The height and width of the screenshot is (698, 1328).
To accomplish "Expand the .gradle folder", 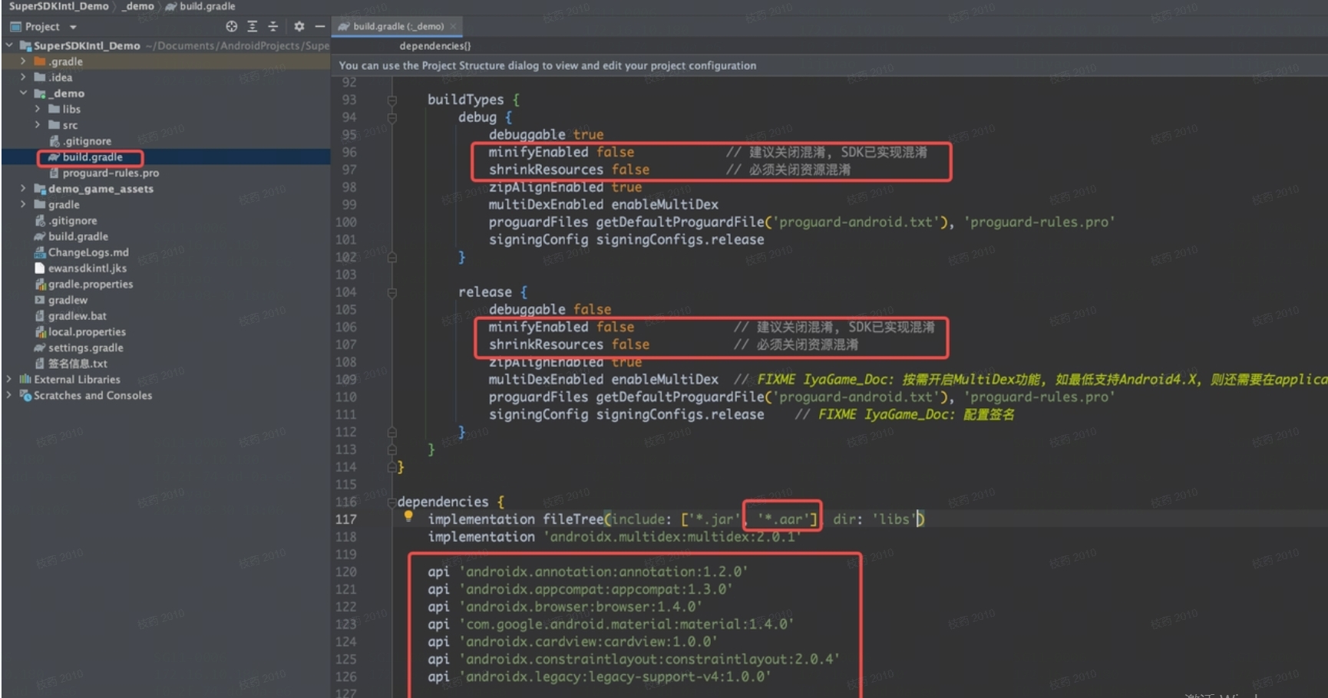I will [x=23, y=61].
